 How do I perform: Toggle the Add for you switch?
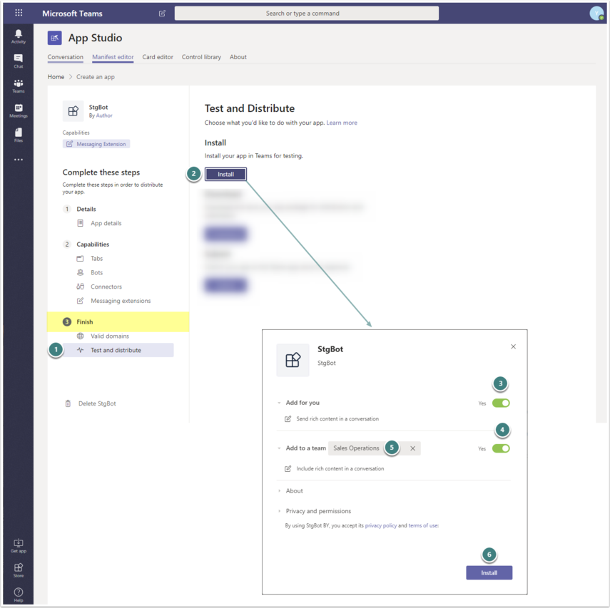click(x=501, y=403)
